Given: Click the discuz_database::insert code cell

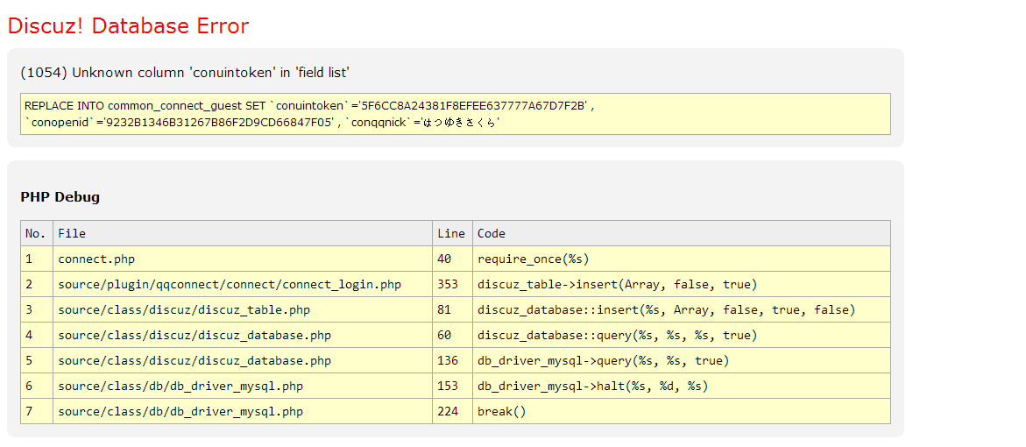Looking at the screenshot, I should (666, 309).
